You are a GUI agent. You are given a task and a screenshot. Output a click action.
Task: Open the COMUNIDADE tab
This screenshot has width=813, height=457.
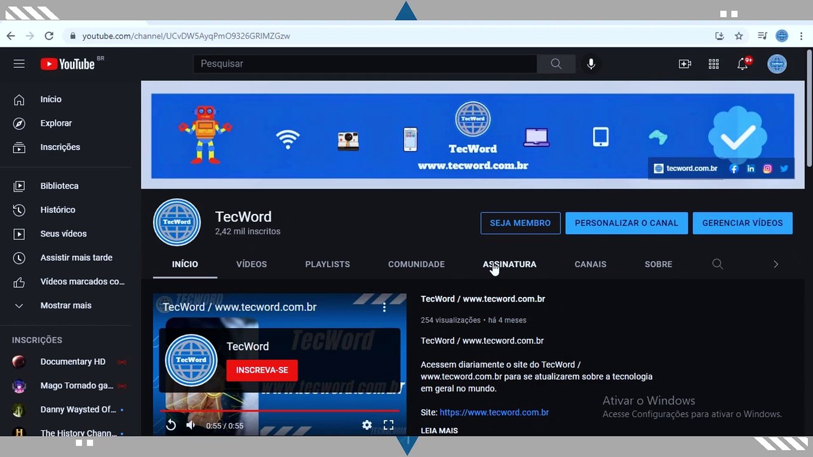(x=417, y=264)
